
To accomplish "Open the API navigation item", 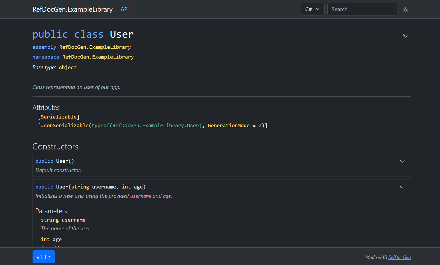I will click(x=125, y=9).
